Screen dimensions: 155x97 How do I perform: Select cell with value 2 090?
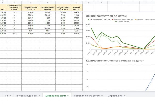(63, 34)
